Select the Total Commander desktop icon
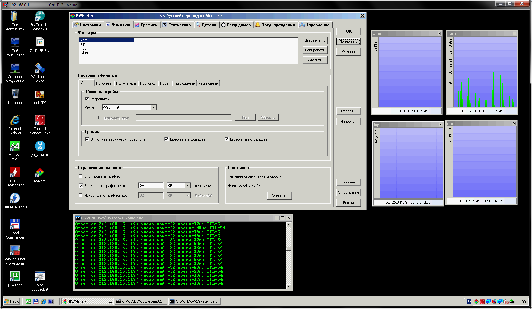Screen dimensions: 532x309 click(15, 224)
